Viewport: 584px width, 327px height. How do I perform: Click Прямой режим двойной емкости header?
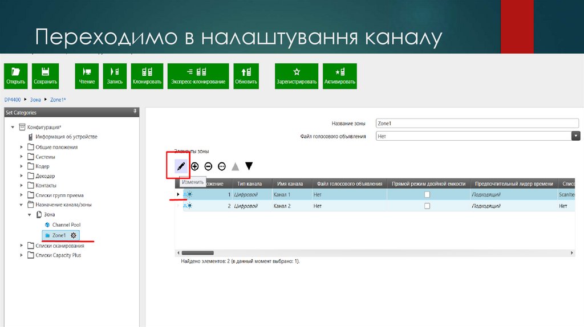(x=429, y=184)
